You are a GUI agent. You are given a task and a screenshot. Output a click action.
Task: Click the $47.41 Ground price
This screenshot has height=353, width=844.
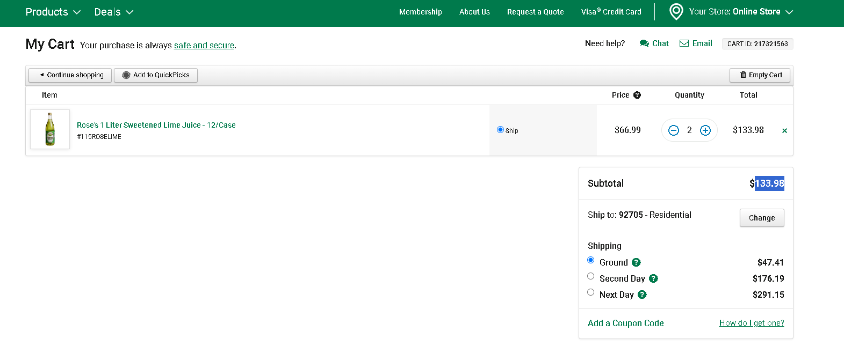771,262
